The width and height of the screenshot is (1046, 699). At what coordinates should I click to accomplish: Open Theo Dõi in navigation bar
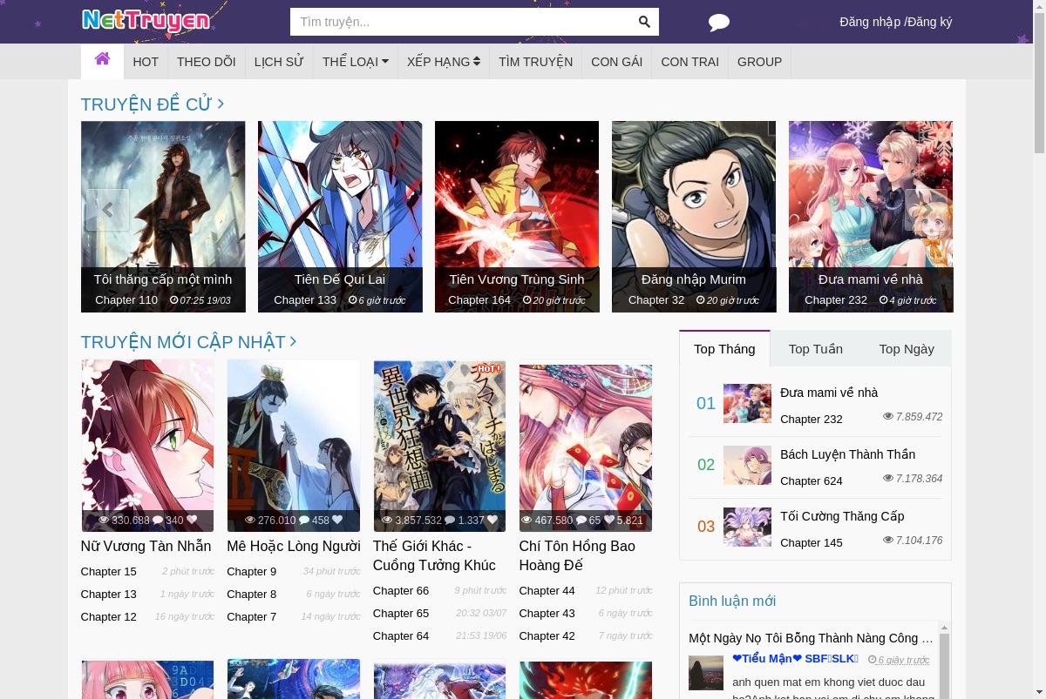pos(207,62)
